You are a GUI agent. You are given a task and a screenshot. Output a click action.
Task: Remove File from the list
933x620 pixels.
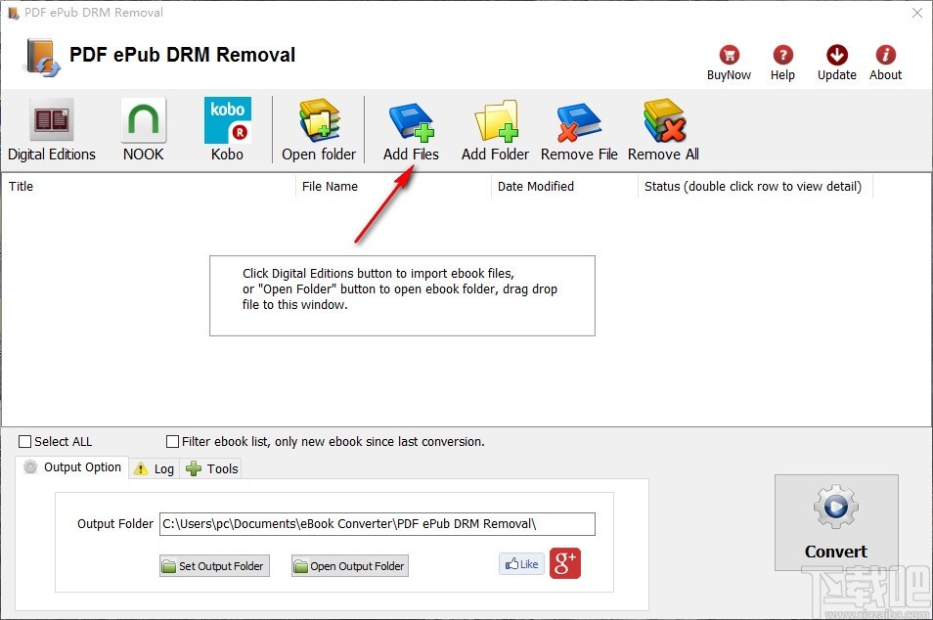pos(579,130)
